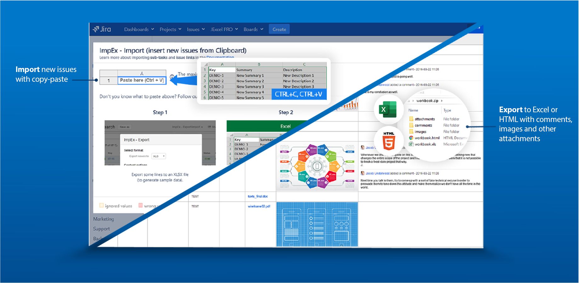Open the export format XLS dropdown

click(x=158, y=156)
